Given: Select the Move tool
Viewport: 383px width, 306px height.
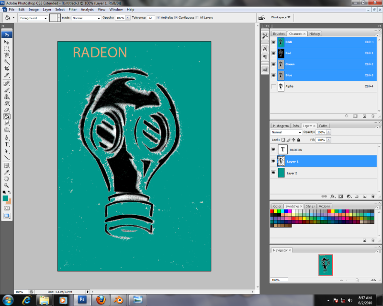Looking at the screenshot, I should click(7, 42).
